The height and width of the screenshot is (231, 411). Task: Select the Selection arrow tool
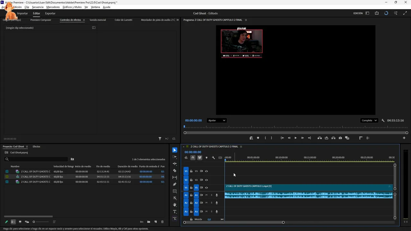pos(175,150)
